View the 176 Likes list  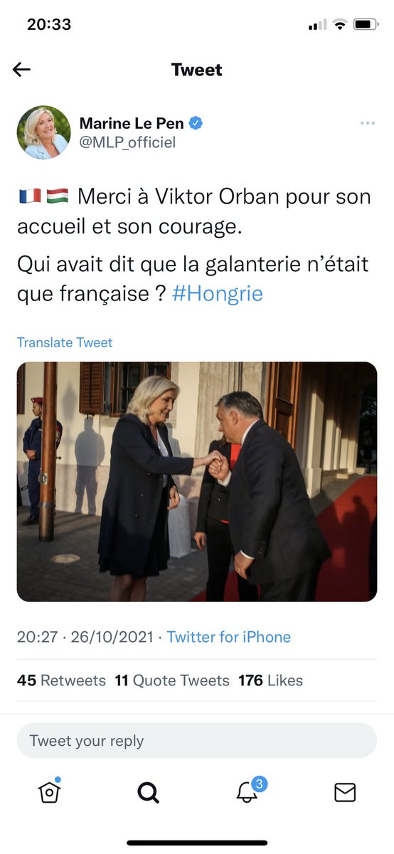pyautogui.click(x=270, y=680)
